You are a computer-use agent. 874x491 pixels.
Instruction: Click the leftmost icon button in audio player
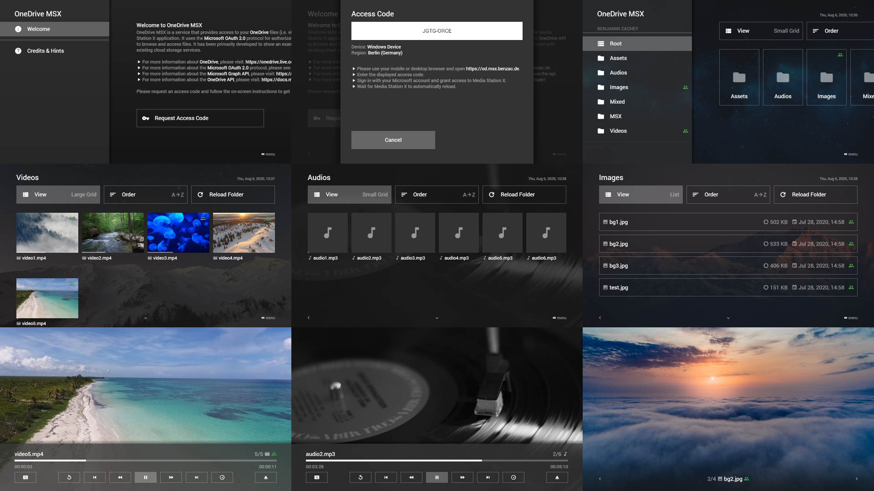coord(317,477)
